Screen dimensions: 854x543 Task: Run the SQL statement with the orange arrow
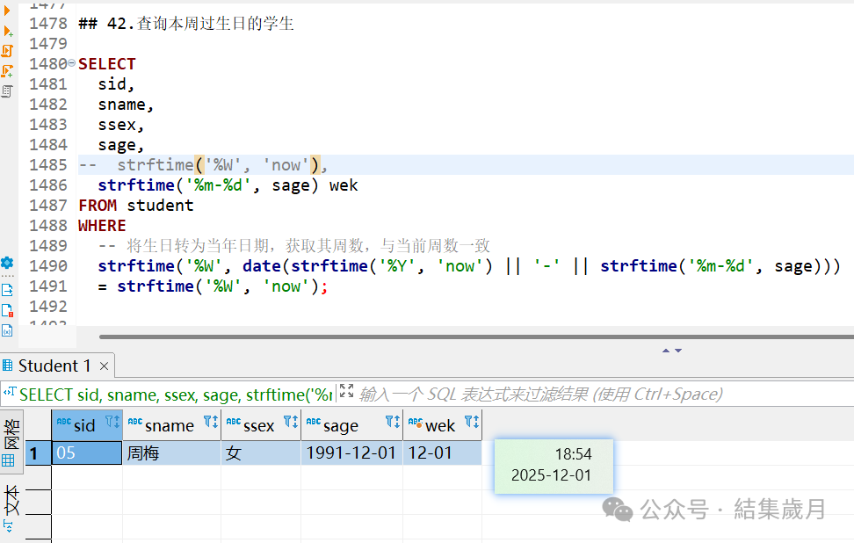[x=7, y=11]
